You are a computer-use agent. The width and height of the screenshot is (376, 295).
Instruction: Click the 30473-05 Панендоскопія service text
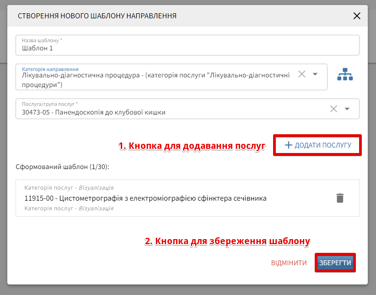pyautogui.click(x=94, y=112)
